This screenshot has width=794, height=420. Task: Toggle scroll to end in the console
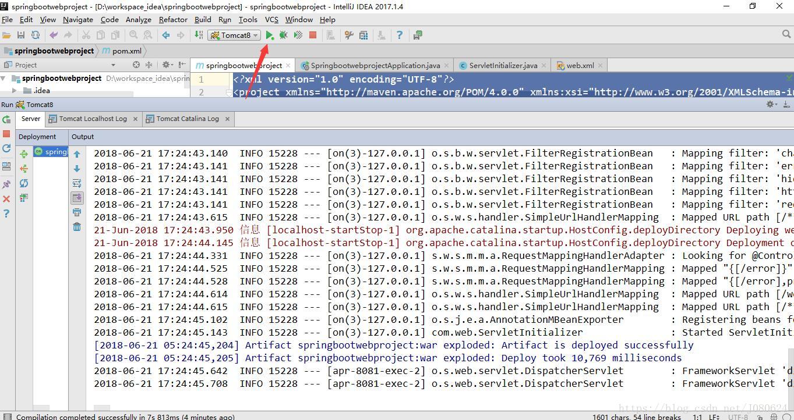click(77, 198)
